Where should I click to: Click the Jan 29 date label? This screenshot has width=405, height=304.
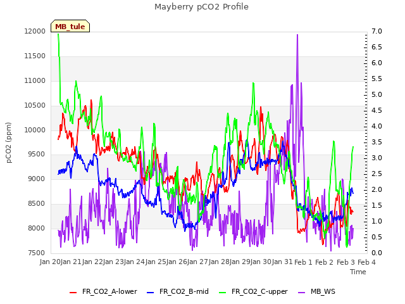coord(240,262)
